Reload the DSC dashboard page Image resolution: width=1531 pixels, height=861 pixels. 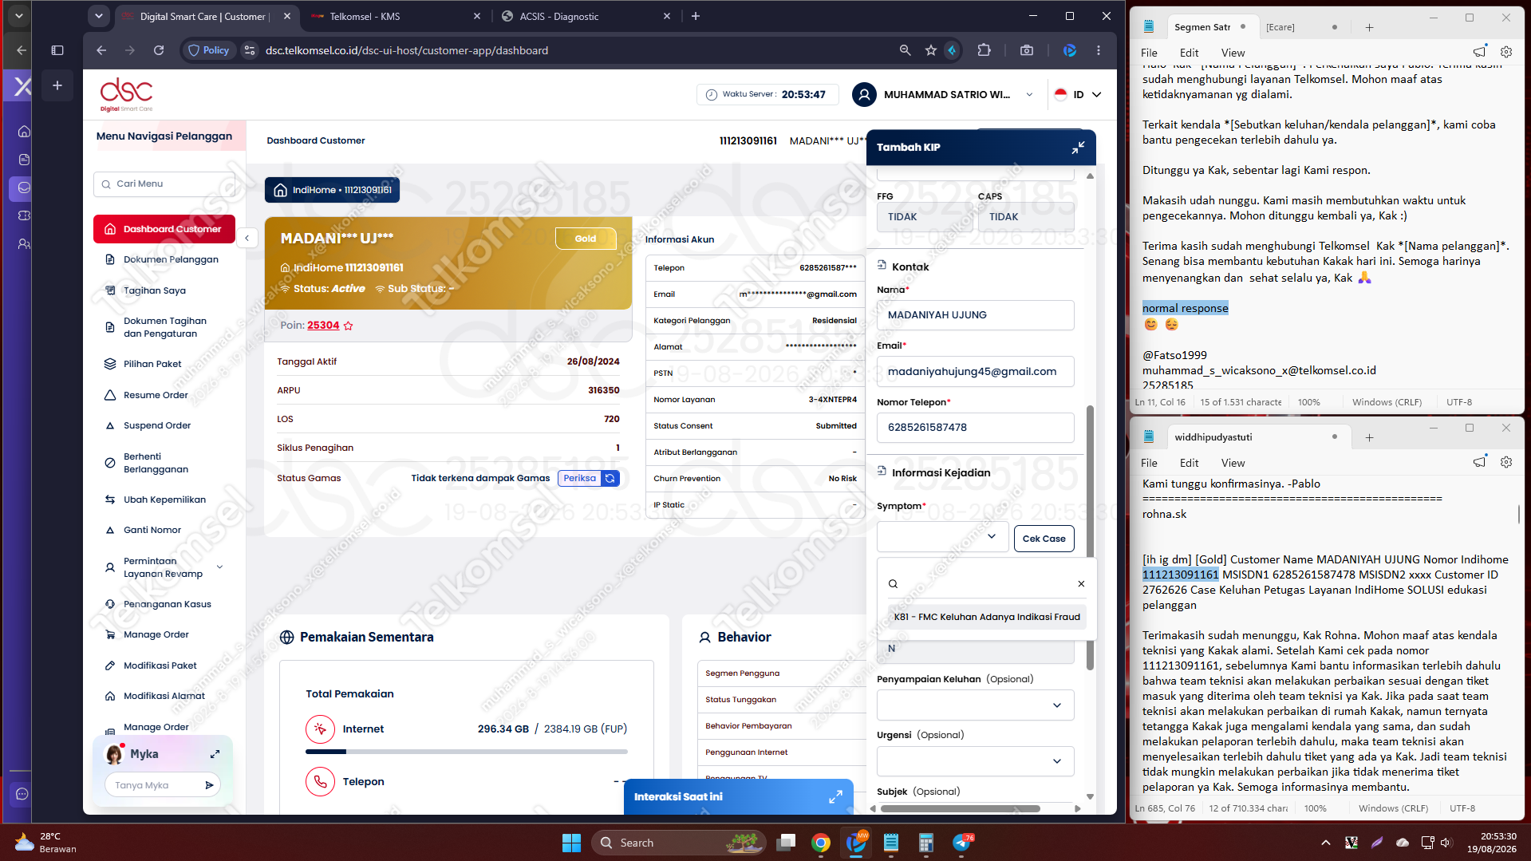click(x=159, y=50)
